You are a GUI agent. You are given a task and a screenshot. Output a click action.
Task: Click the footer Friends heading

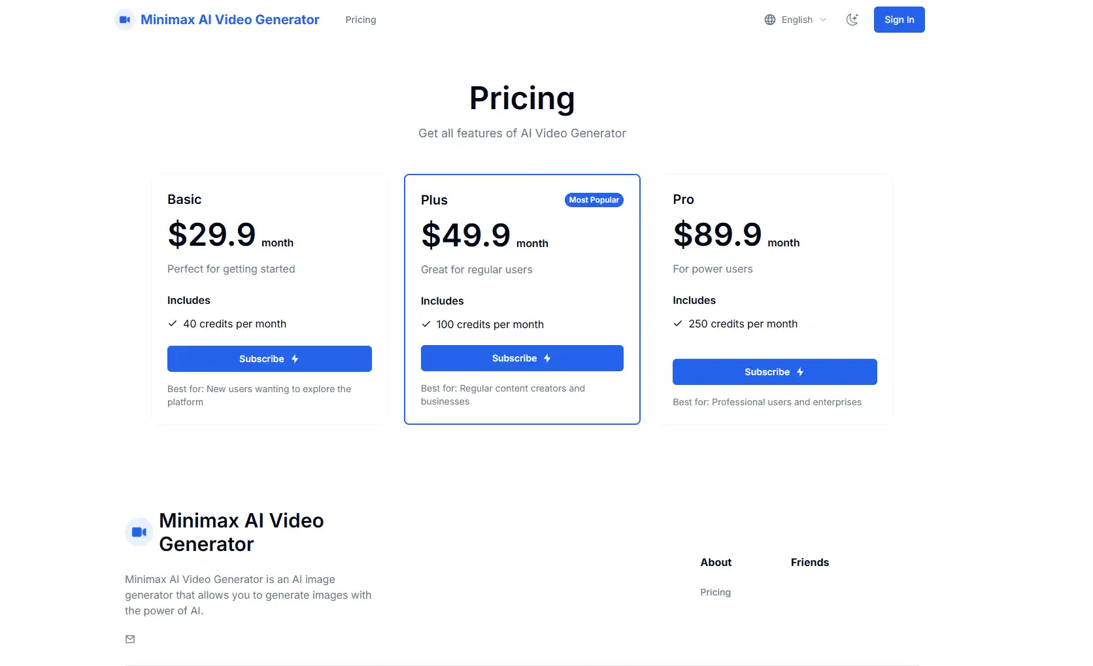click(810, 562)
